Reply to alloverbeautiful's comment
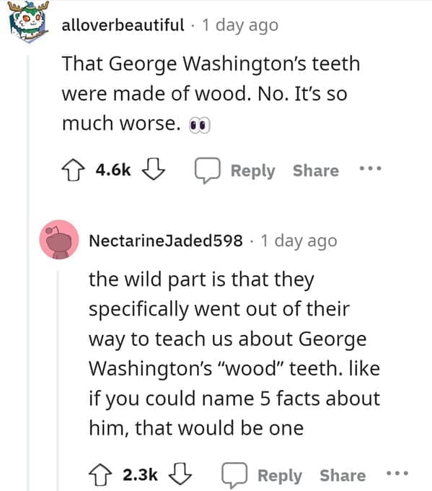This screenshot has height=491, width=432. 252,171
